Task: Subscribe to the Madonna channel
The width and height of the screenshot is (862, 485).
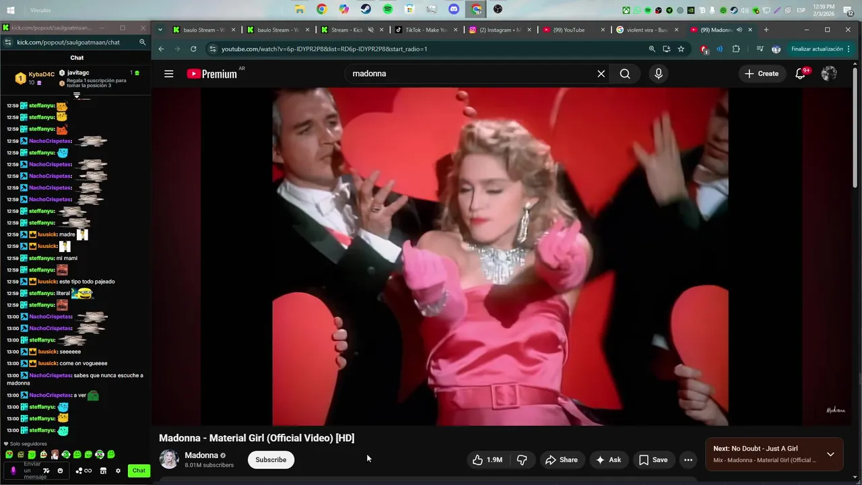Action: click(271, 459)
